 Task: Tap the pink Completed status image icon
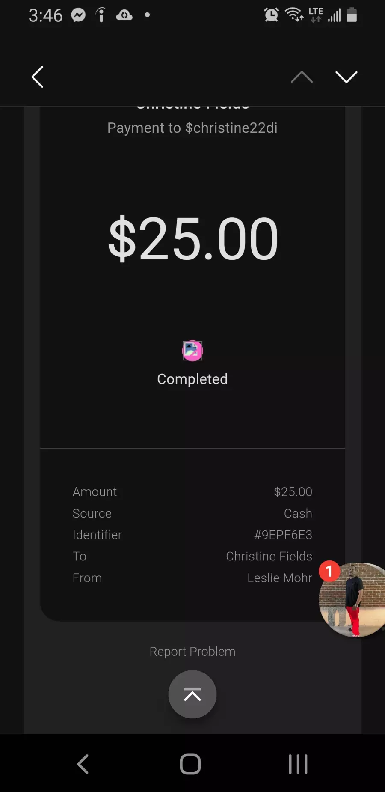pos(192,351)
